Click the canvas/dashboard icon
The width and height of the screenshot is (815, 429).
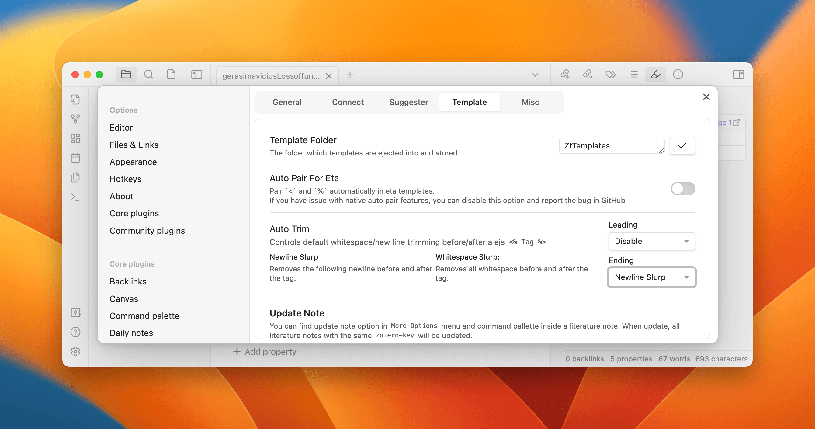tap(75, 138)
